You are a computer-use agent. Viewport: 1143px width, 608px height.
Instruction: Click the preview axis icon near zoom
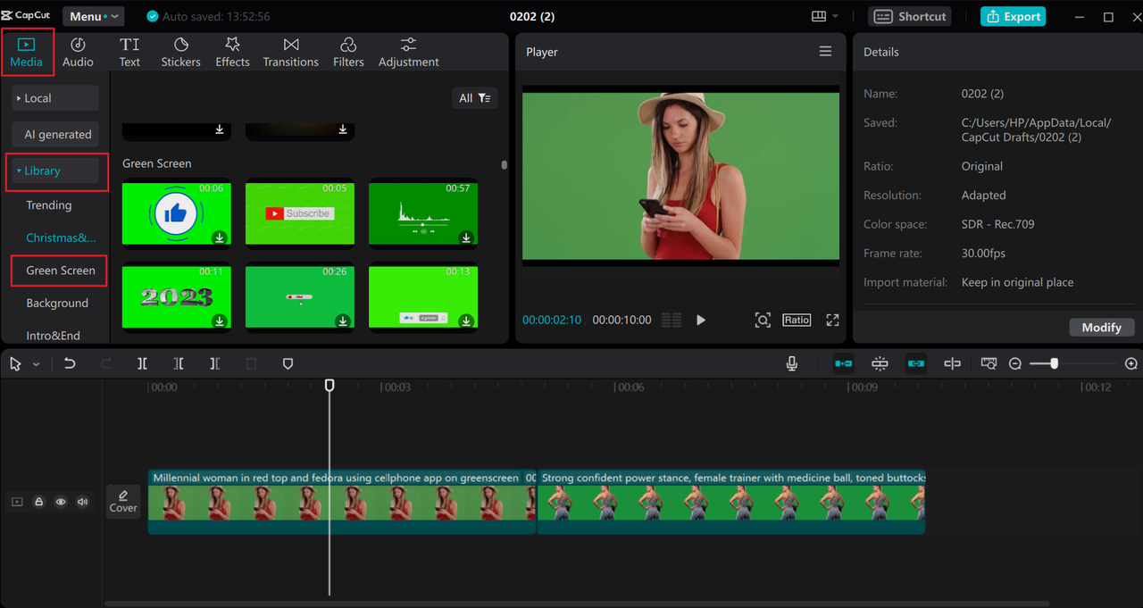point(952,363)
